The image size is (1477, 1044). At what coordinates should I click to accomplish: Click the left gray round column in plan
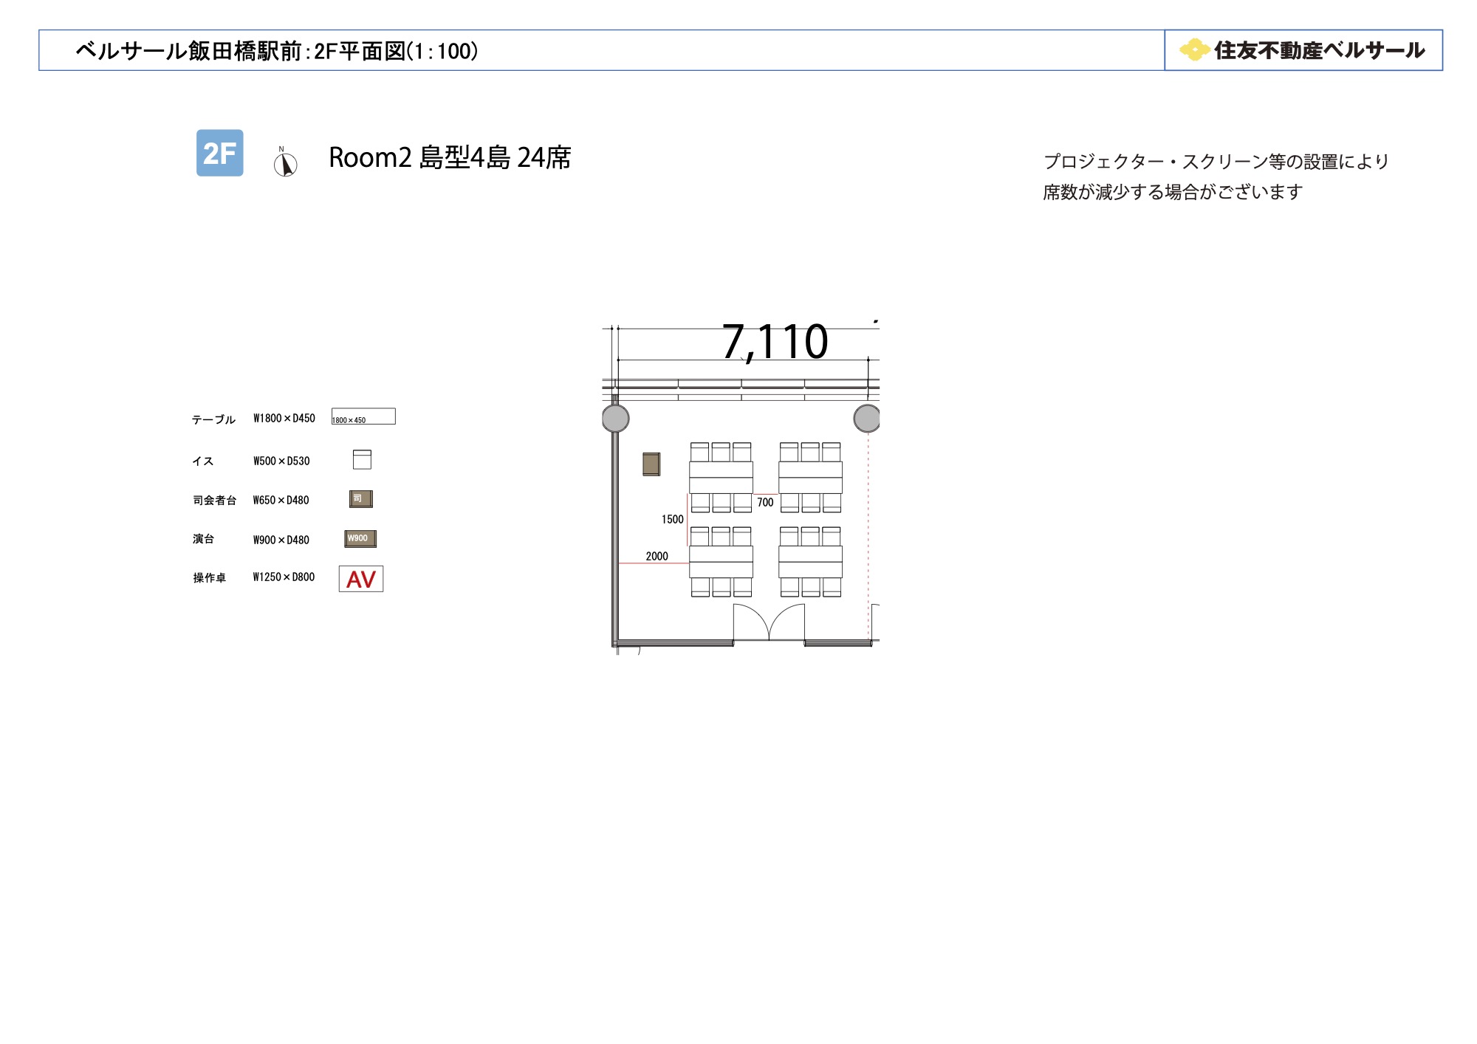tap(615, 419)
